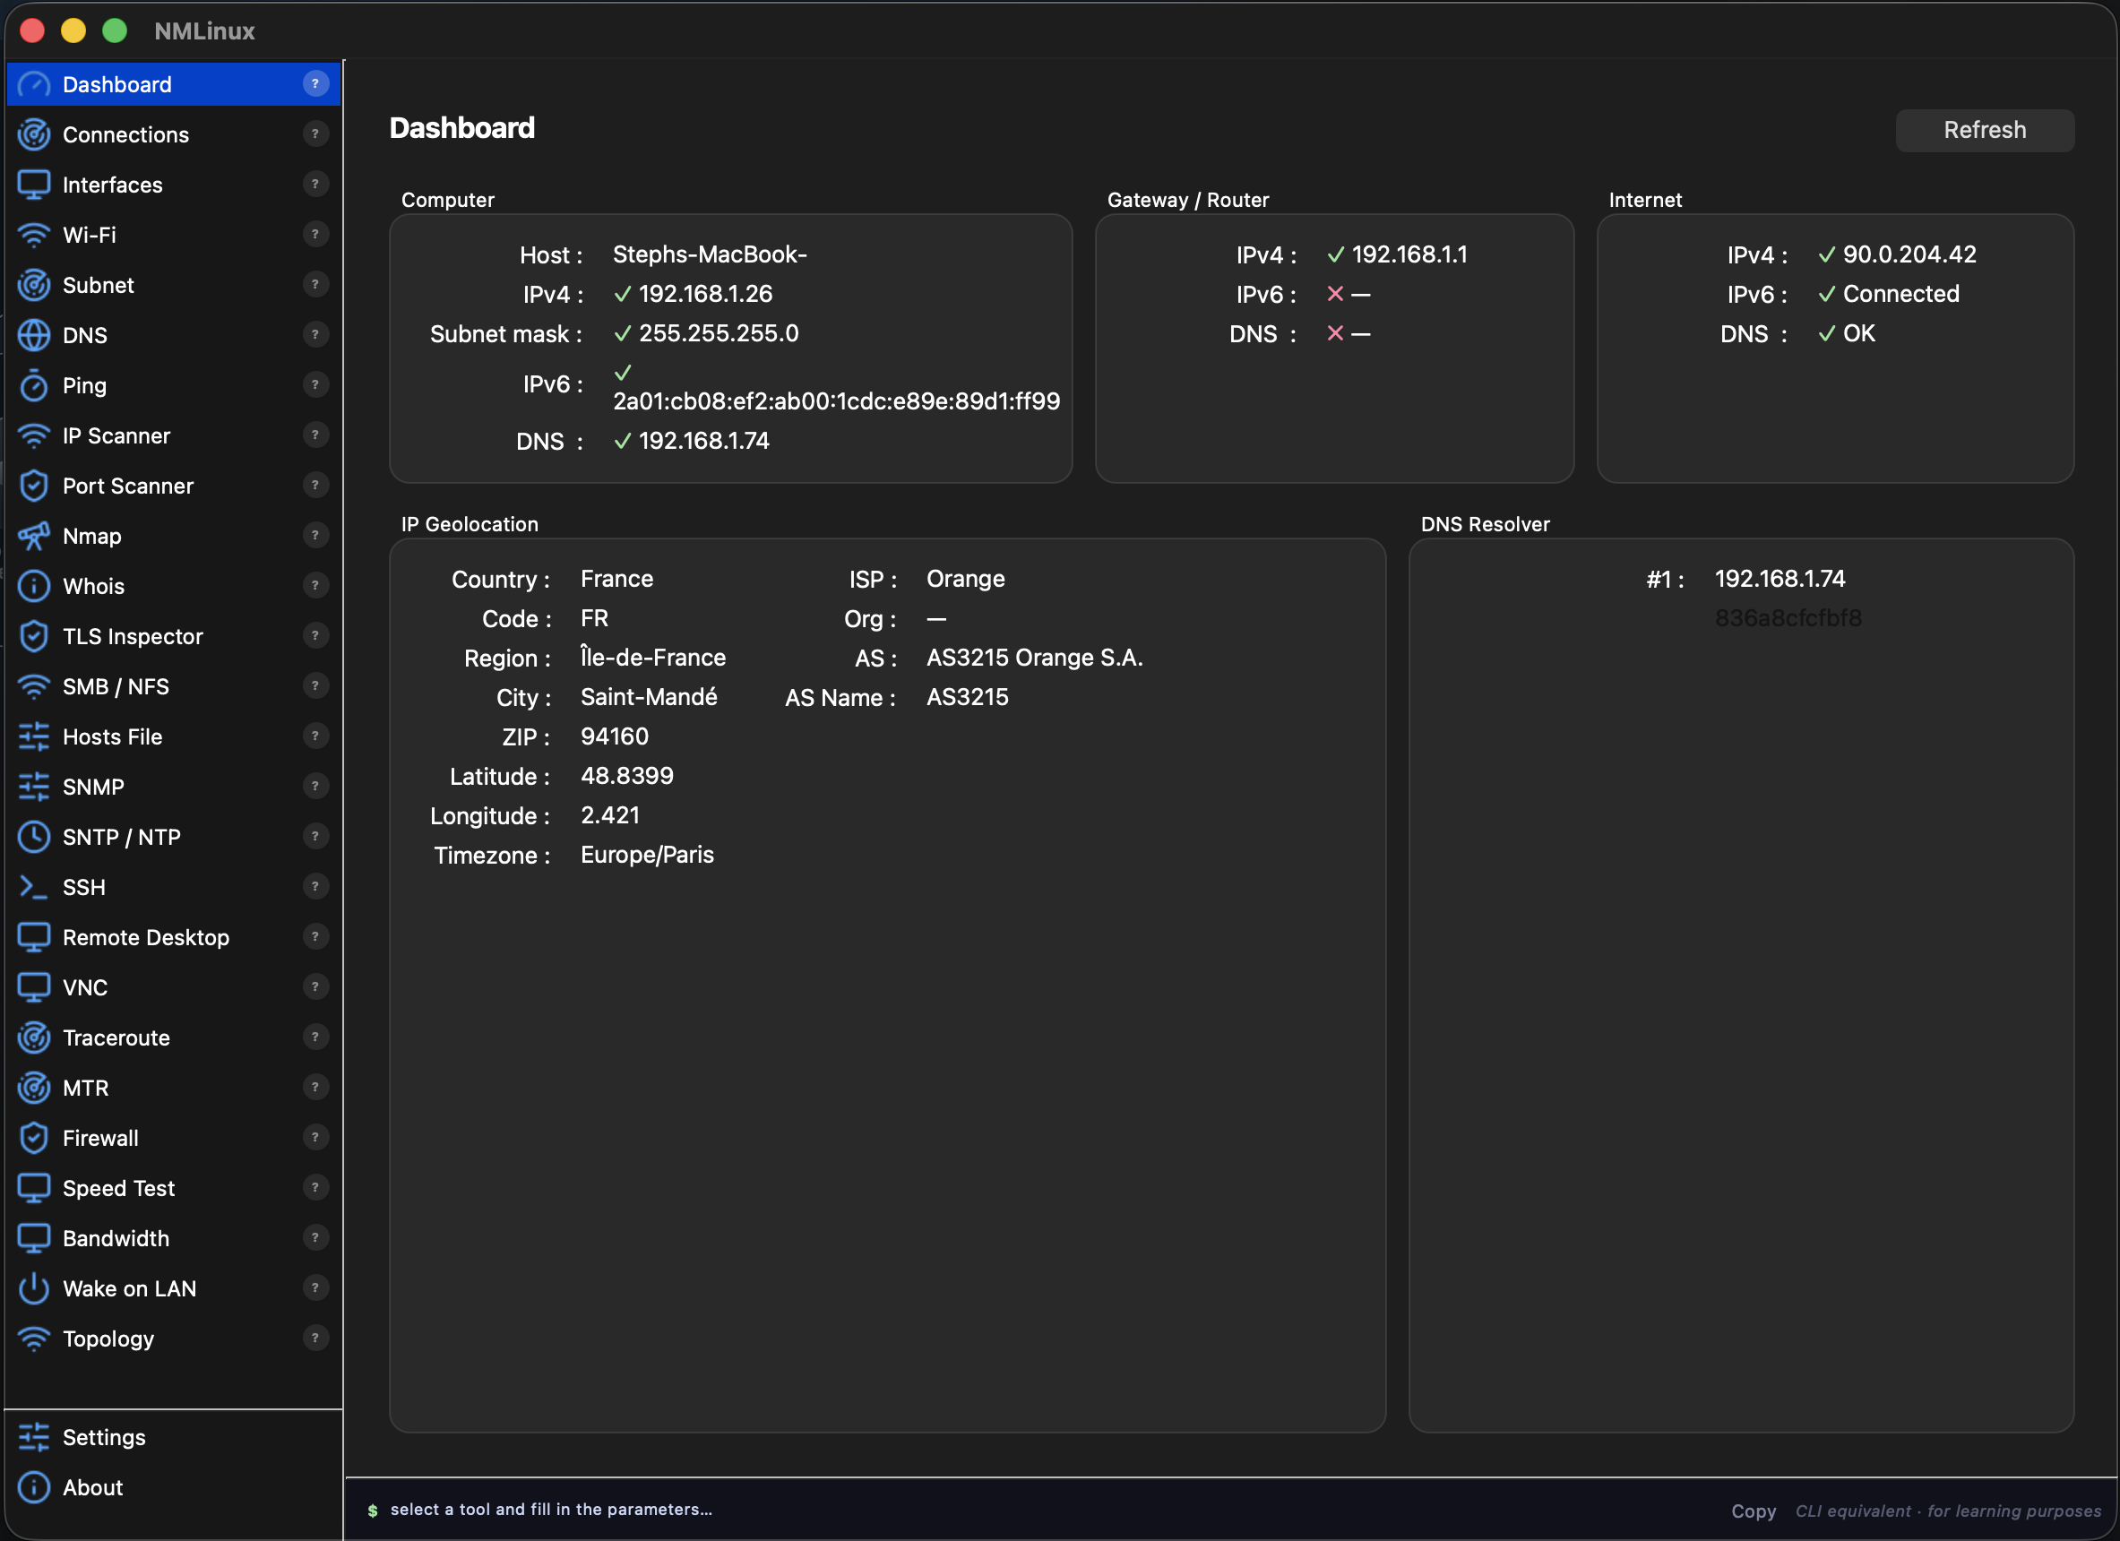Screen dimensions: 2120x1541
Task: Click the Settings sliders icon
Action: click(x=34, y=1437)
